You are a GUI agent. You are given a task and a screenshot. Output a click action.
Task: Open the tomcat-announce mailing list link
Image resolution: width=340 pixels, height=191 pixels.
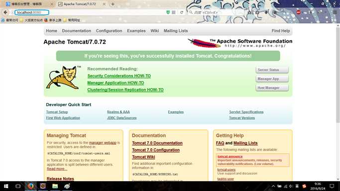click(x=230, y=157)
